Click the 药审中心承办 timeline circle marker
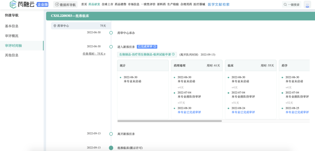Screen dimensions: 315x151 [x=111, y=33]
